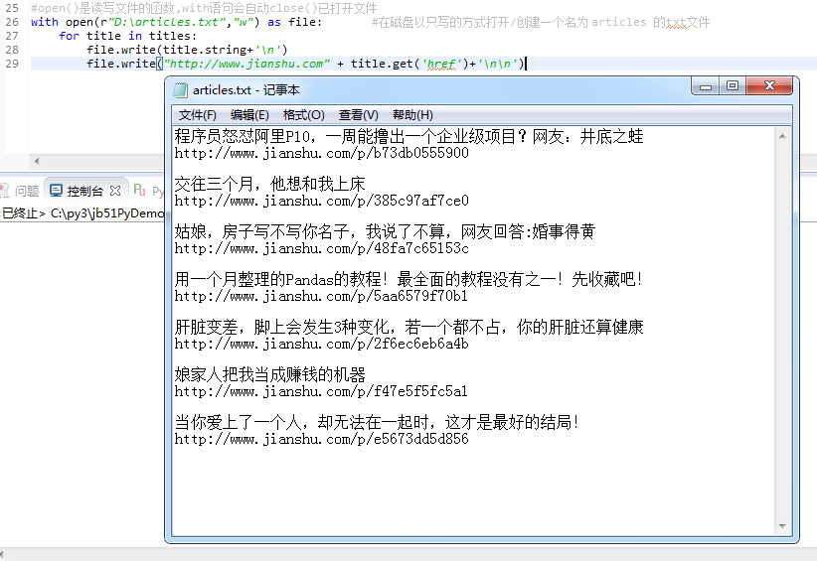Maximize the articles.txt Notepad window
The height and width of the screenshot is (561, 817).
[733, 86]
